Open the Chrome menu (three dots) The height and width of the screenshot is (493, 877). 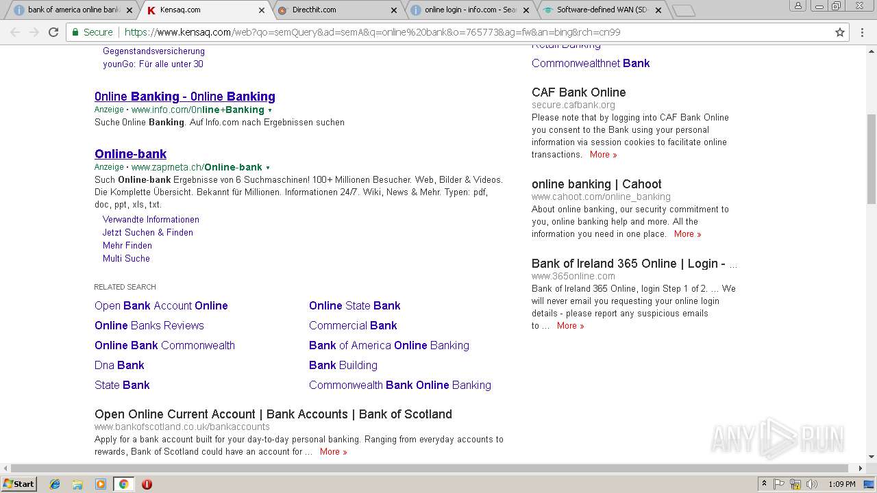pyautogui.click(x=863, y=32)
